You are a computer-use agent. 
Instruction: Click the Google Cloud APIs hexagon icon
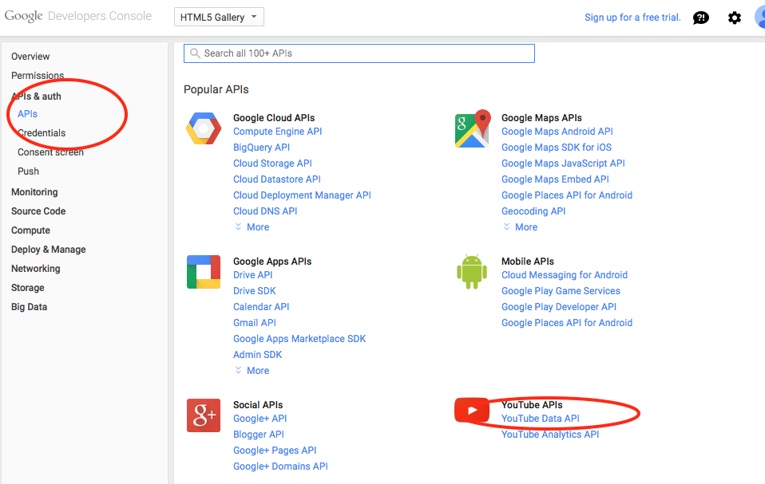(203, 128)
